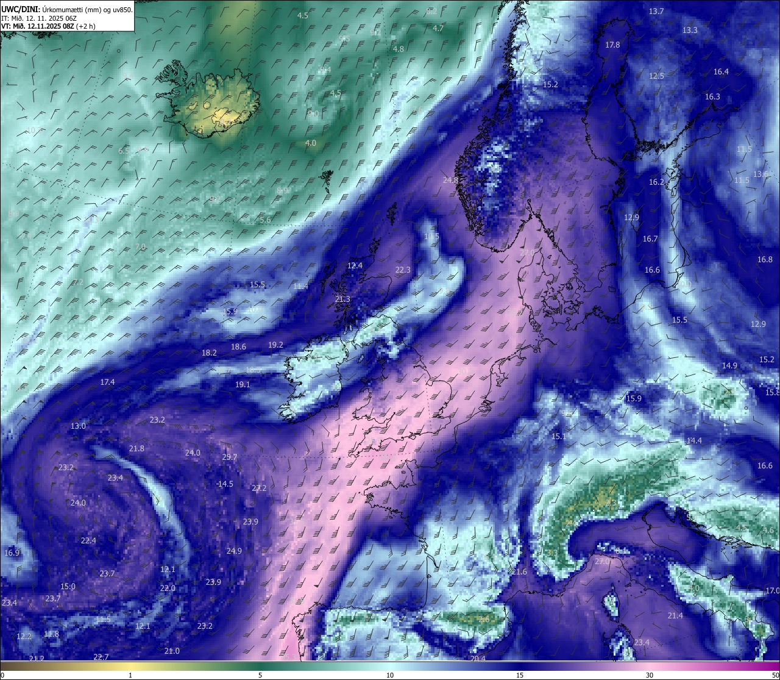The image size is (780, 680).
Task: Click the 4.7 value label
Action: [x=438, y=29]
